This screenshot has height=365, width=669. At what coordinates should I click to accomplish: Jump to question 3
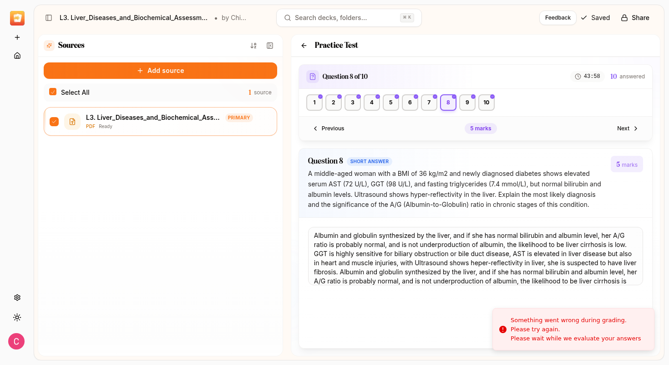(x=352, y=103)
